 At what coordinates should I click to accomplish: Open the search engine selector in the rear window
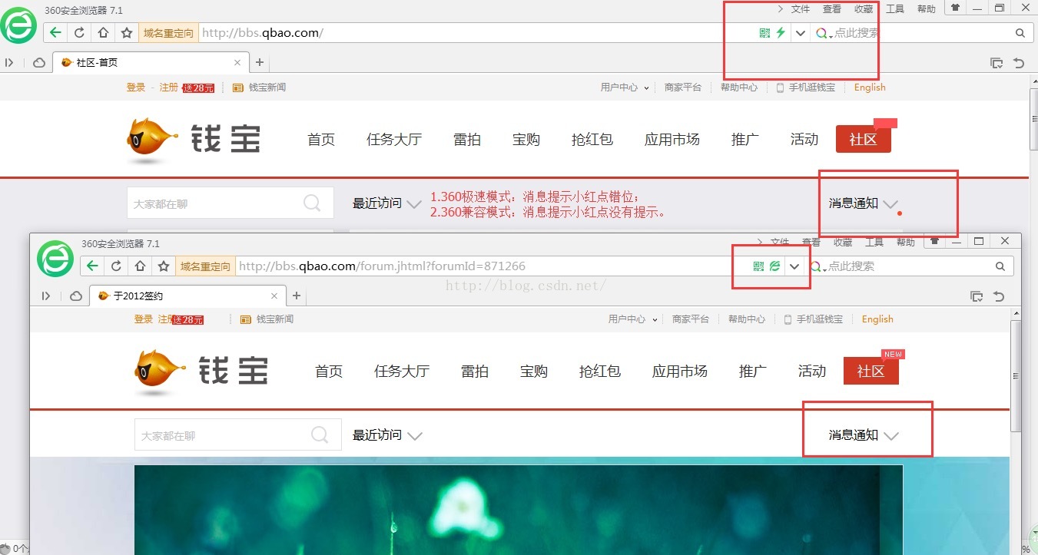click(x=824, y=33)
